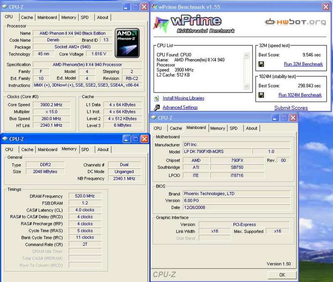The image size is (333, 282).
Task: Click OK button in CPU-Z Mainboard window
Action: coord(282,275)
